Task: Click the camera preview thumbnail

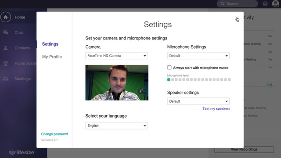Action: (x=117, y=83)
